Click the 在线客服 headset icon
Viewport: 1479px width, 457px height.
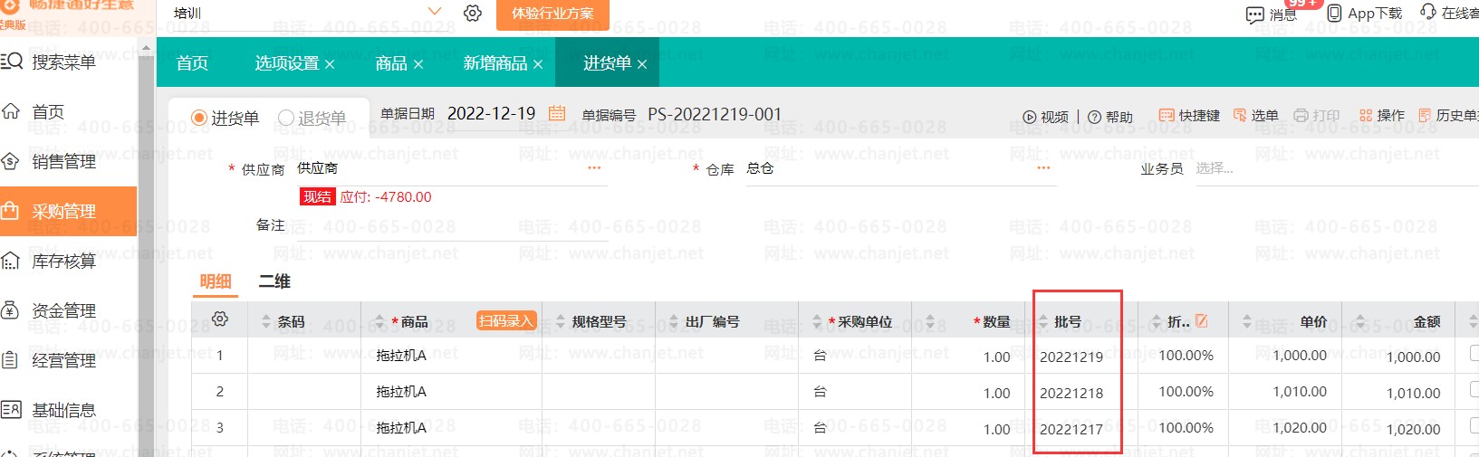1428,11
